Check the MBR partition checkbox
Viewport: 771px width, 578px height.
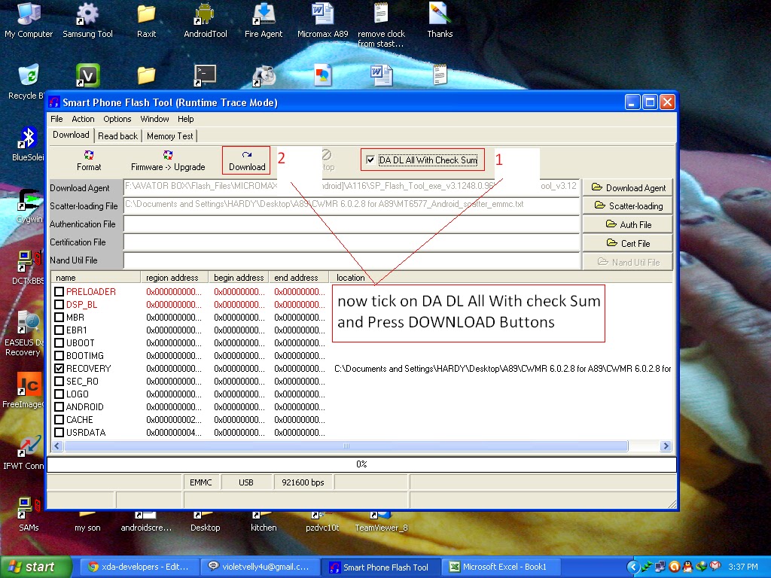(x=59, y=317)
